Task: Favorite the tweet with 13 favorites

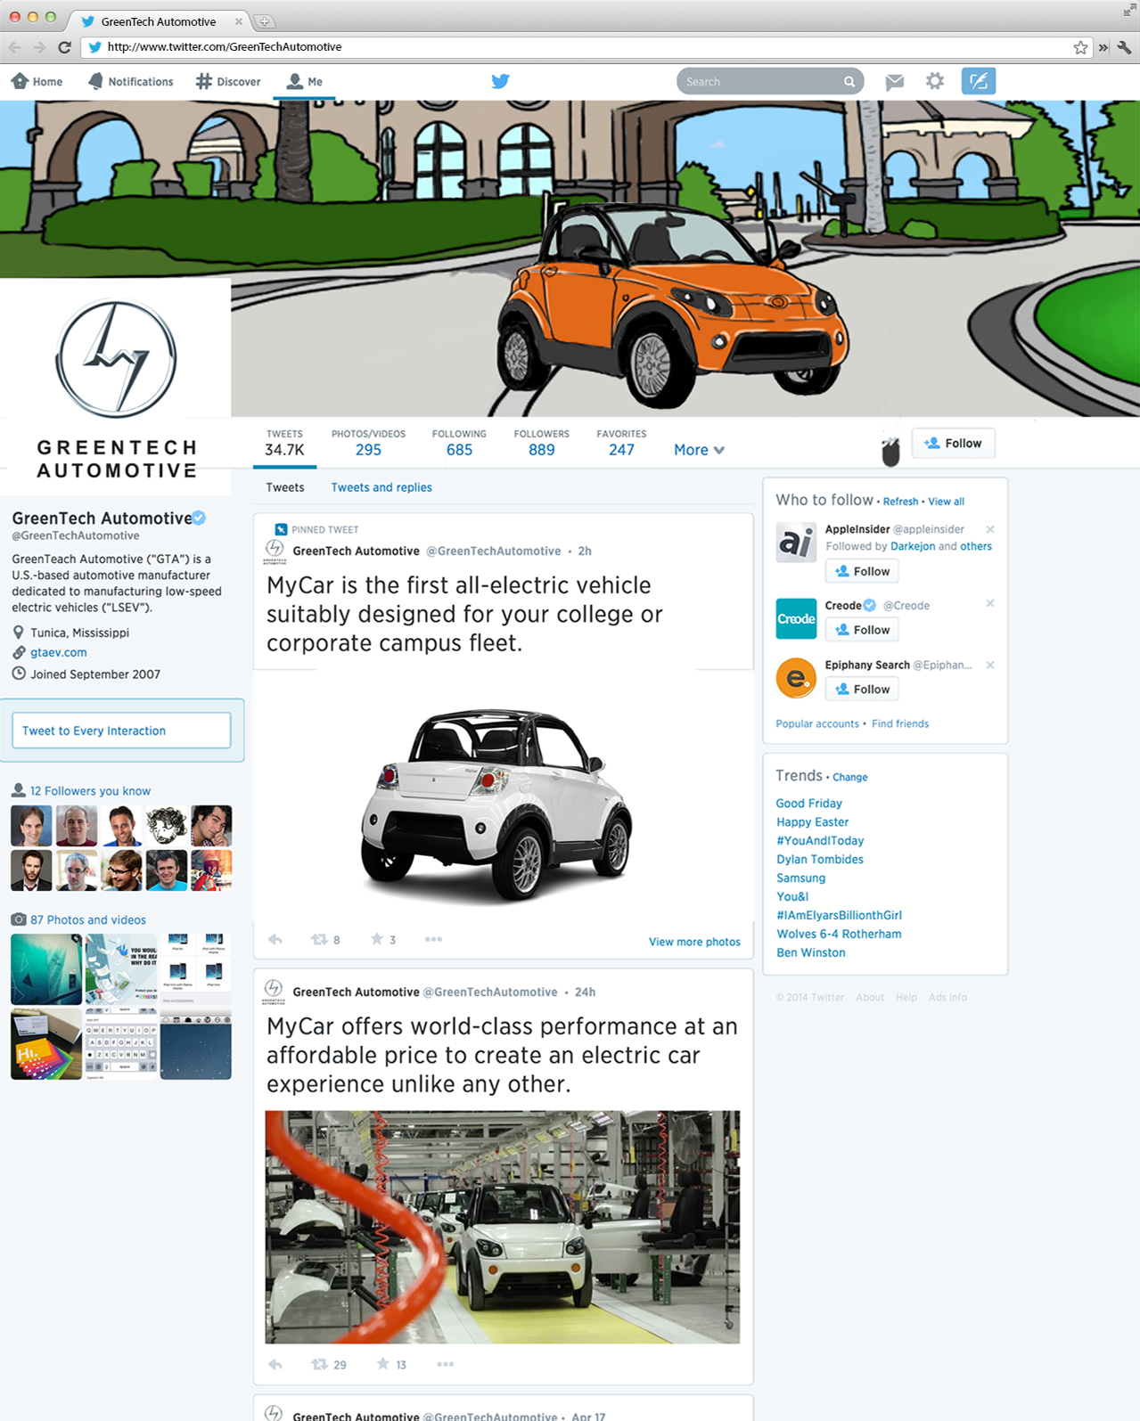Action: (x=383, y=1363)
